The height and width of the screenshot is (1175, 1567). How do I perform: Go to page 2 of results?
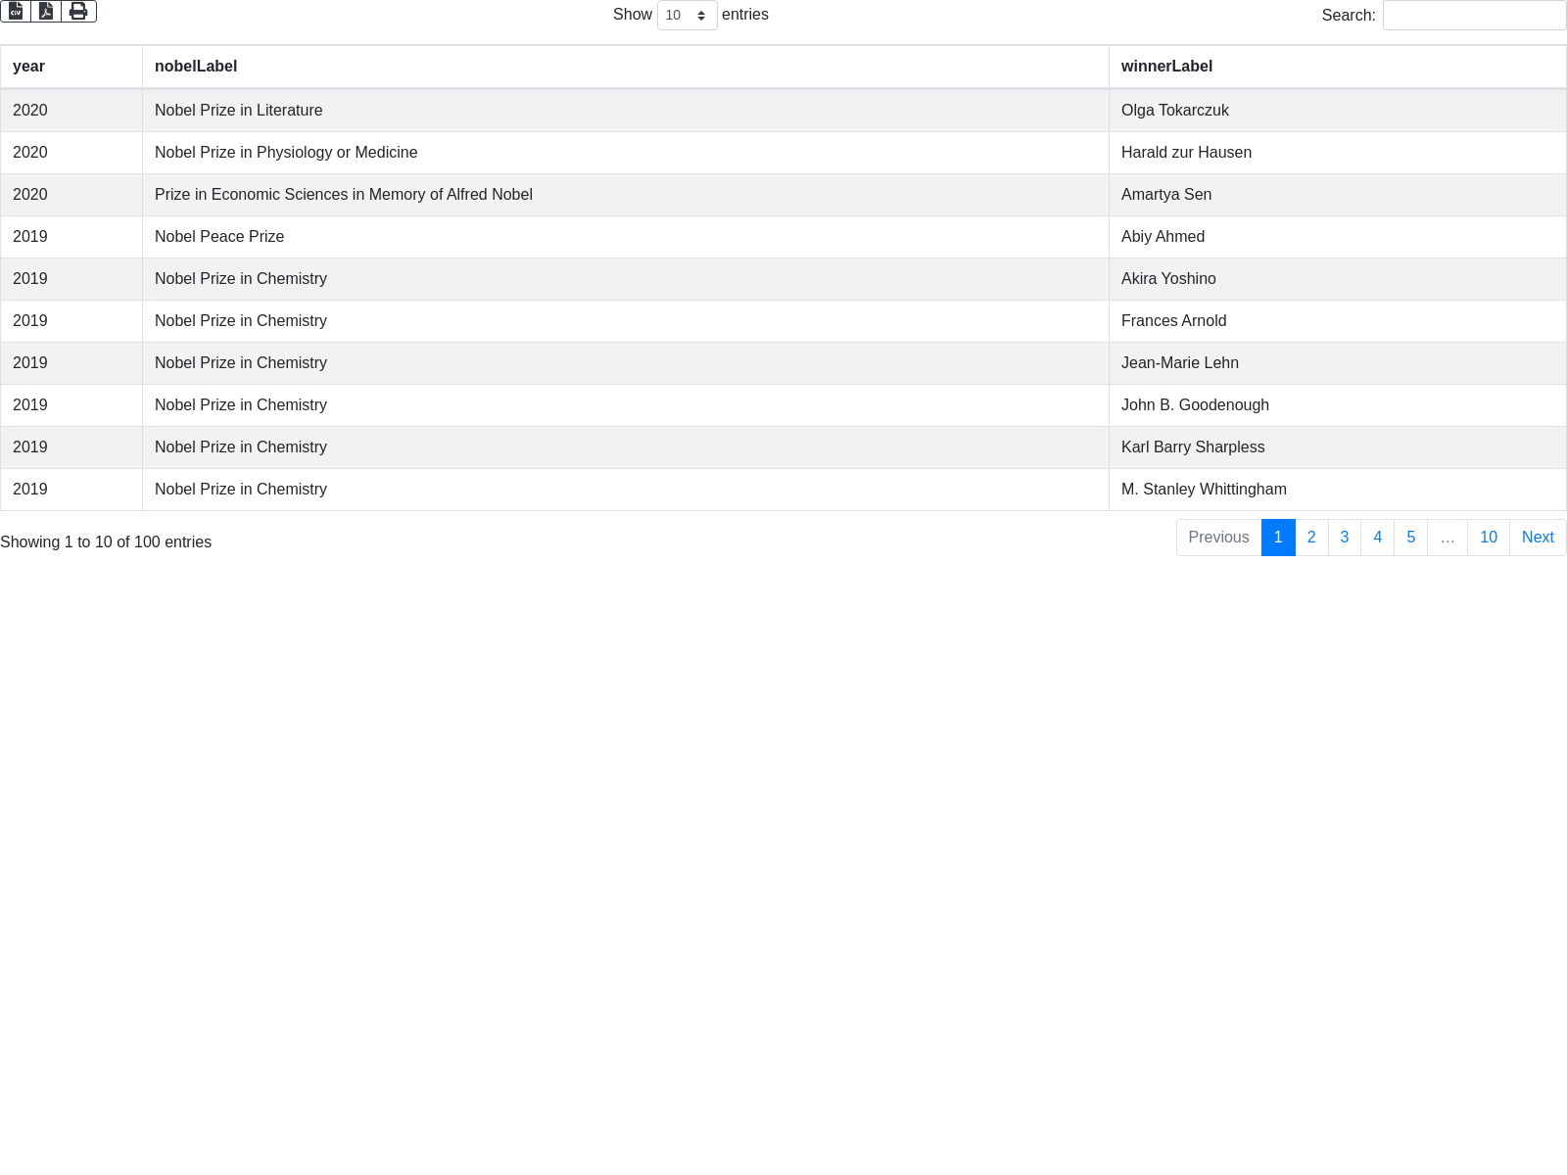(x=1311, y=538)
